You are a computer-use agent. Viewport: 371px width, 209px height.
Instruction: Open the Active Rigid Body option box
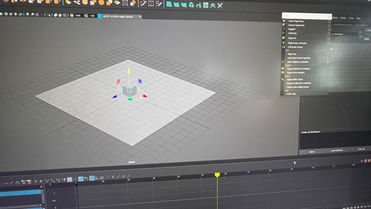(329, 22)
